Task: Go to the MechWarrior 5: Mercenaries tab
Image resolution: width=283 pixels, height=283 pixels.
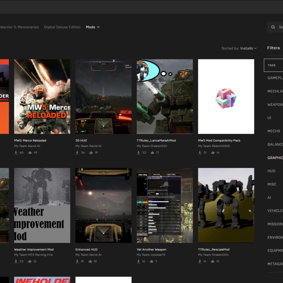Action: [19, 27]
